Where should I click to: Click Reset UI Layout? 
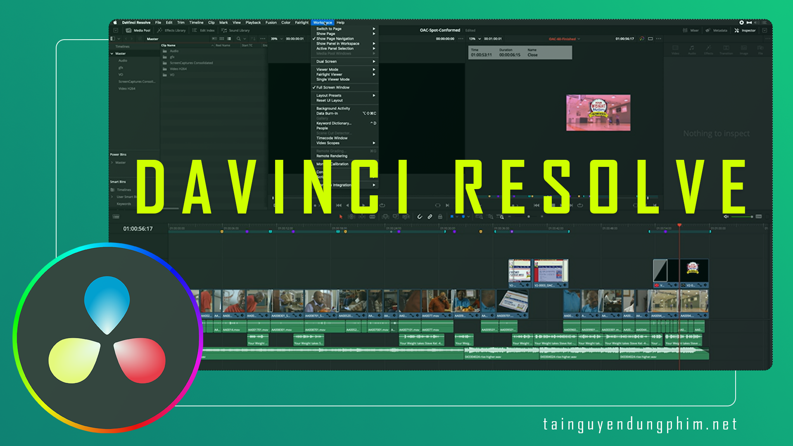click(344, 100)
